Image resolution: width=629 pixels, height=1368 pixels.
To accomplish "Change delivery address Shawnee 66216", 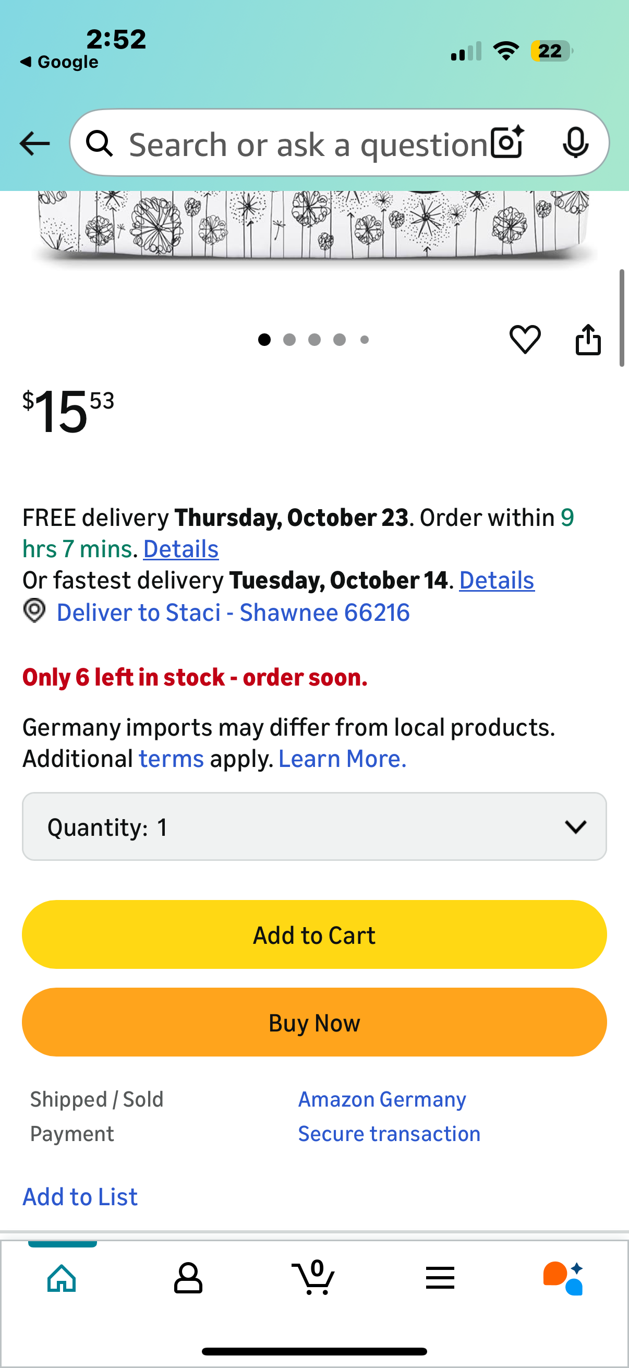I will coord(233,613).
